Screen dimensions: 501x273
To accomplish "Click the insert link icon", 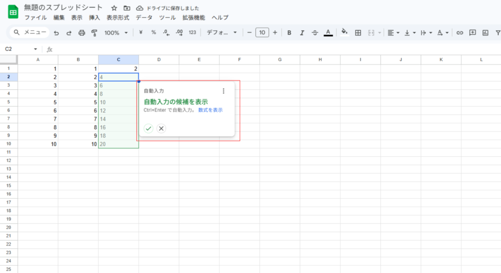I will [459, 33].
